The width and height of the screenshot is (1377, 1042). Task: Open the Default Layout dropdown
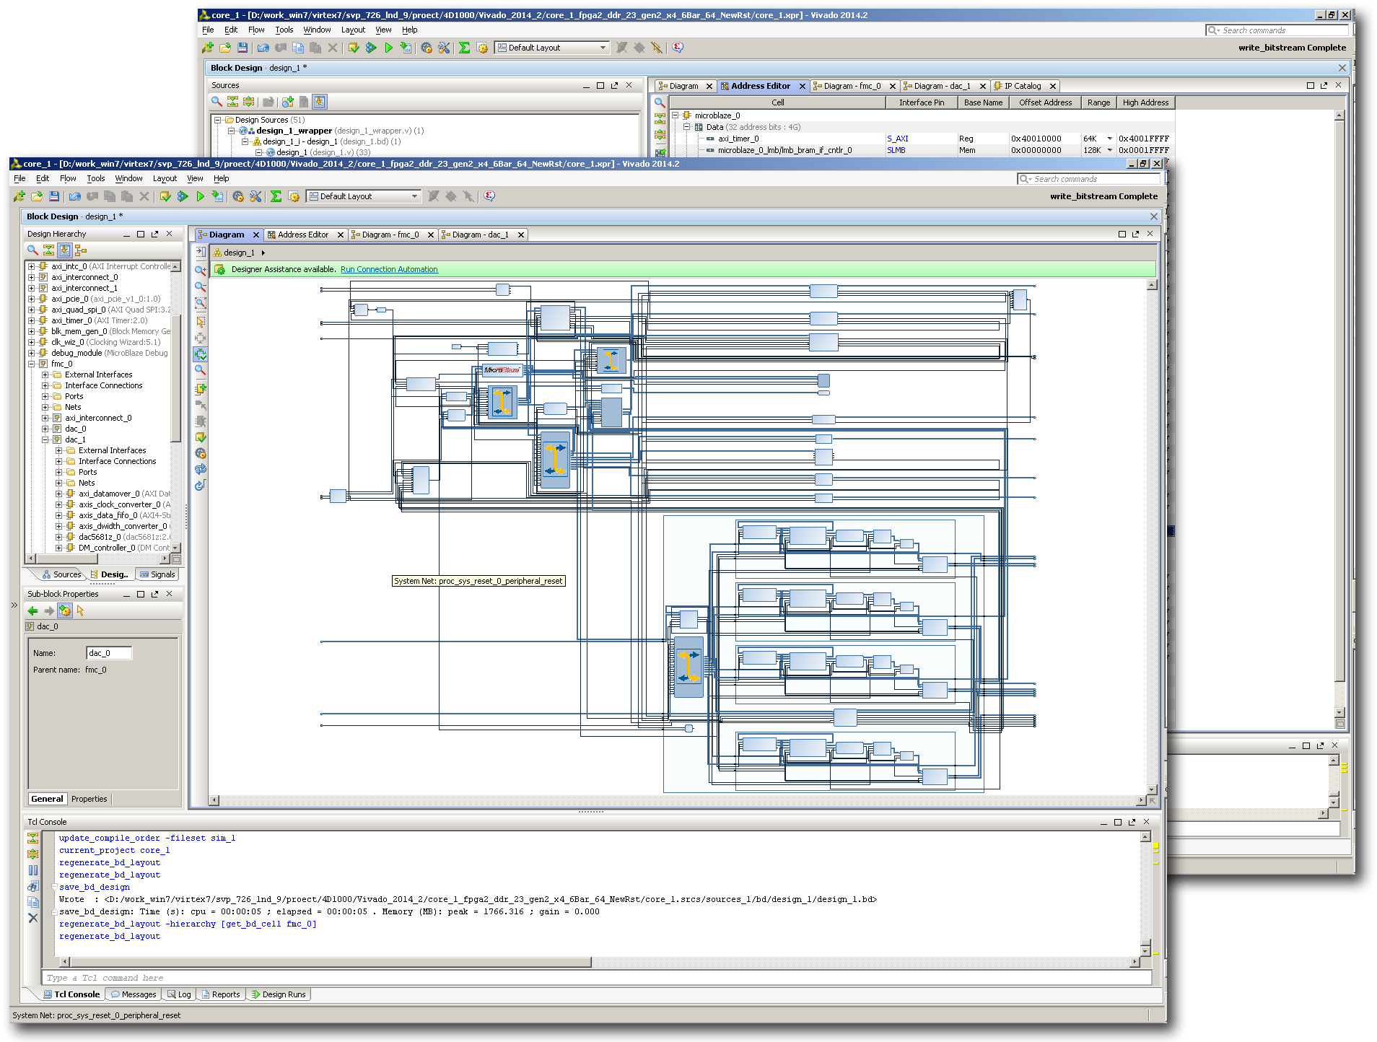pos(414,196)
